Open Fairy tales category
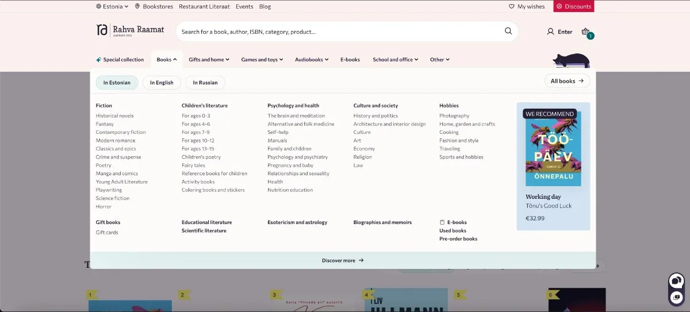Screen dimensions: 690x312 (x=193, y=165)
